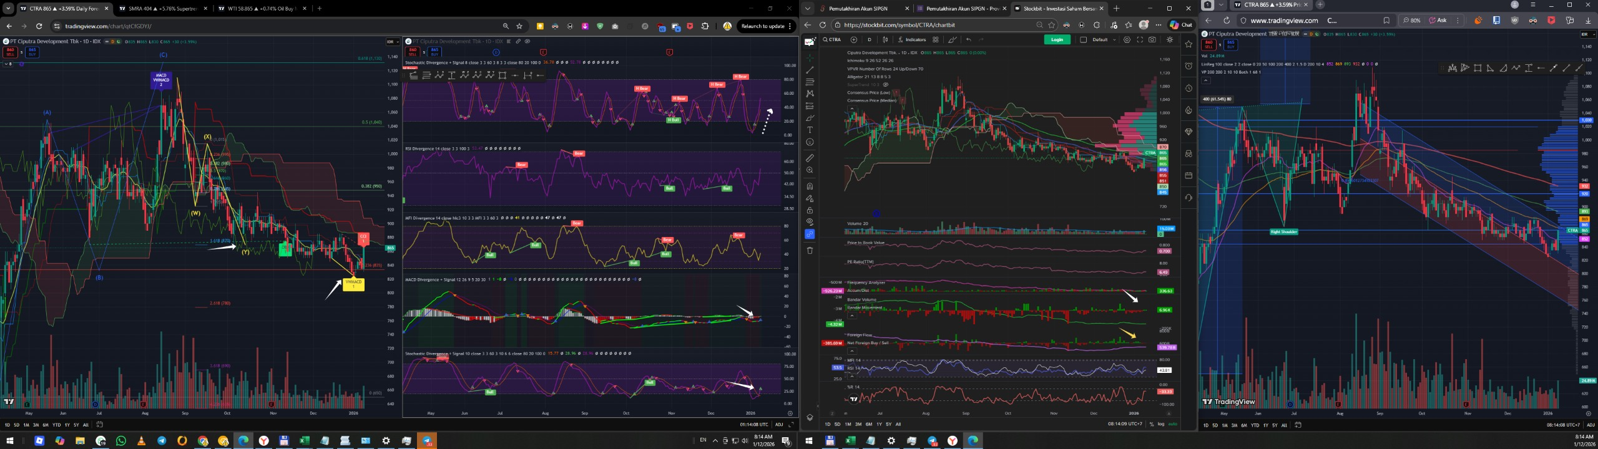Select text T tool in Stockbit sidebar
Viewport: 1598px width, 449px height.
pos(810,130)
